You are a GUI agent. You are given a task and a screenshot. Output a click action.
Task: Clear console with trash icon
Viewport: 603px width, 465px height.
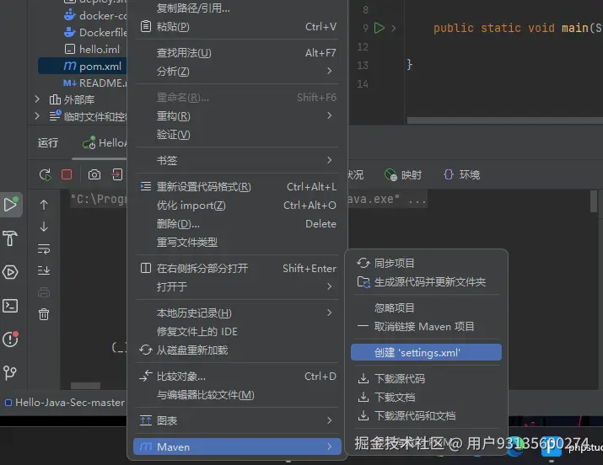click(44, 314)
